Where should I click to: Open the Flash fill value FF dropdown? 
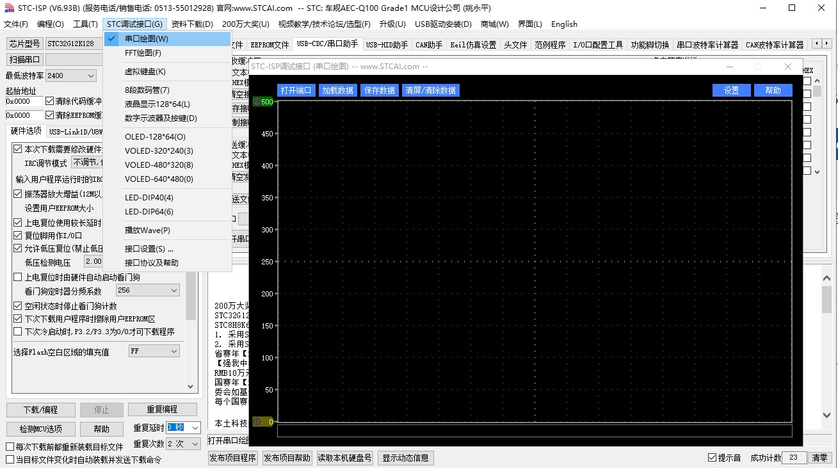(x=173, y=351)
